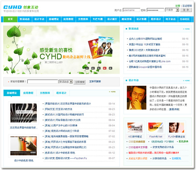Click the 登录 login button
This screenshot has width=196, height=170.
(186, 10)
